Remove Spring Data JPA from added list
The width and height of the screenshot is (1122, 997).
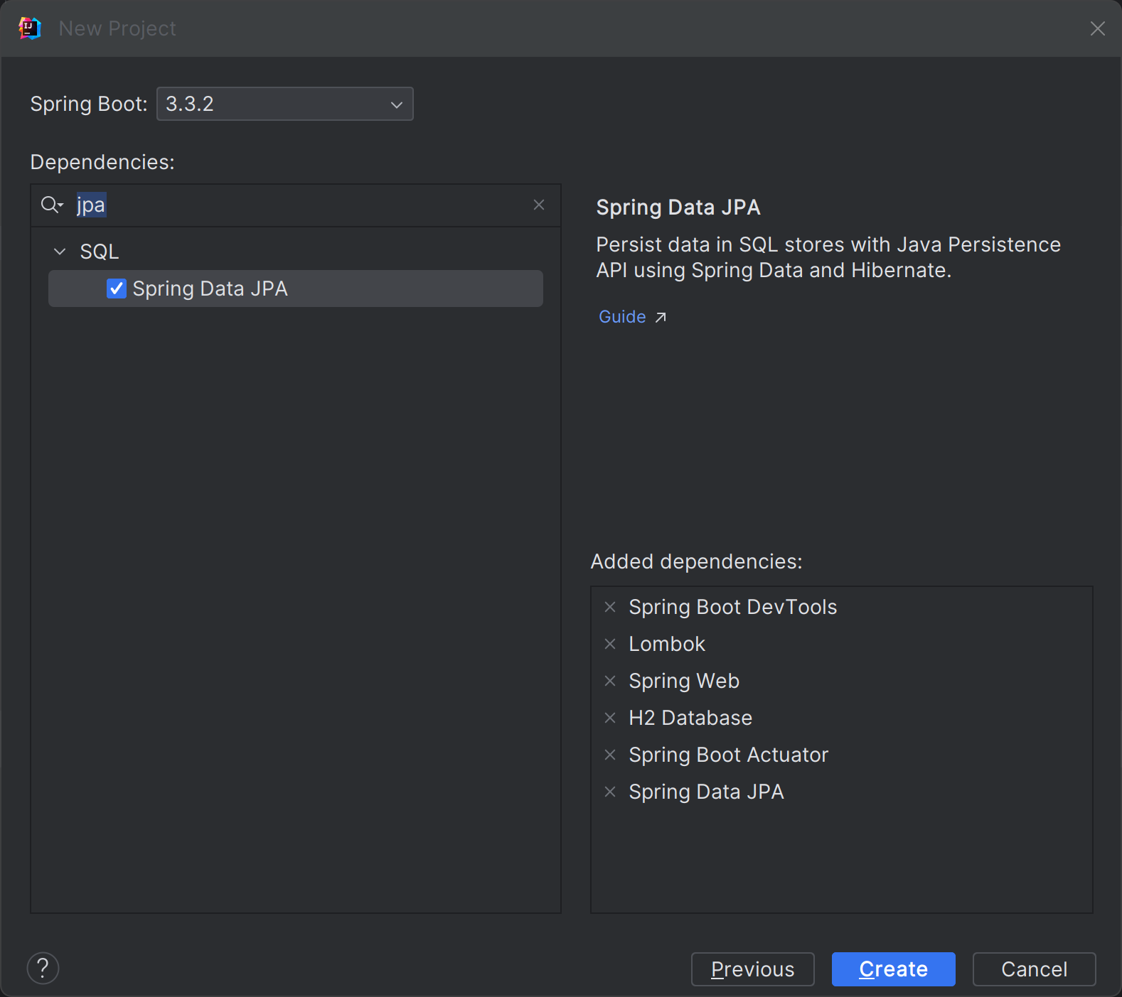(x=610, y=792)
